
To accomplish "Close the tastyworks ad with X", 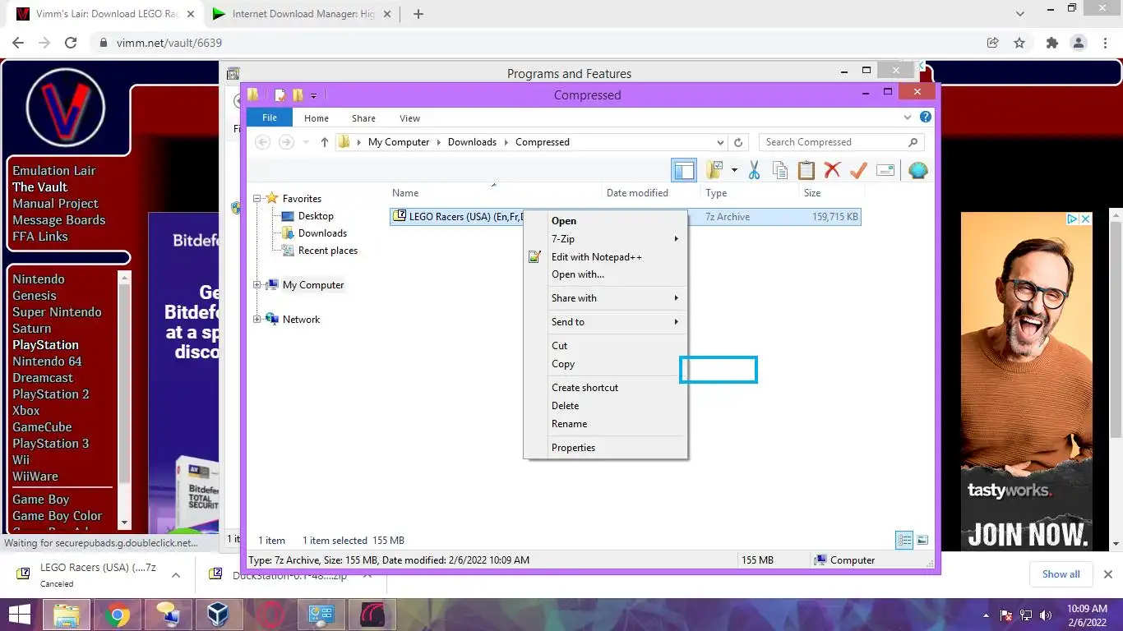I will 1085,219.
